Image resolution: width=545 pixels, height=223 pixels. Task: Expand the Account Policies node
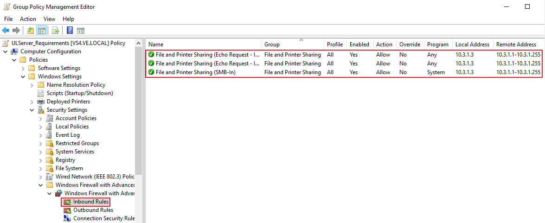pyautogui.click(x=41, y=118)
